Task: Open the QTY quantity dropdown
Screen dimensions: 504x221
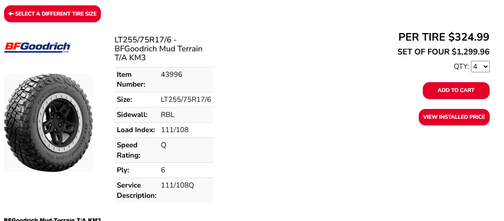Action: click(480, 67)
